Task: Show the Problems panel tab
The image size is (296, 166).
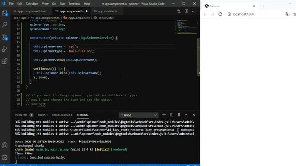Action: pyautogui.click(x=21, y=115)
